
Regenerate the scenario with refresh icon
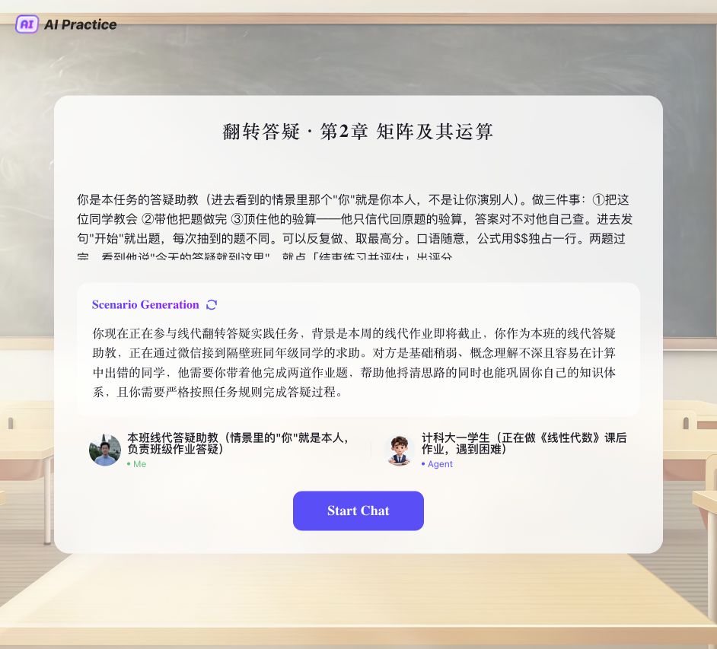(212, 305)
